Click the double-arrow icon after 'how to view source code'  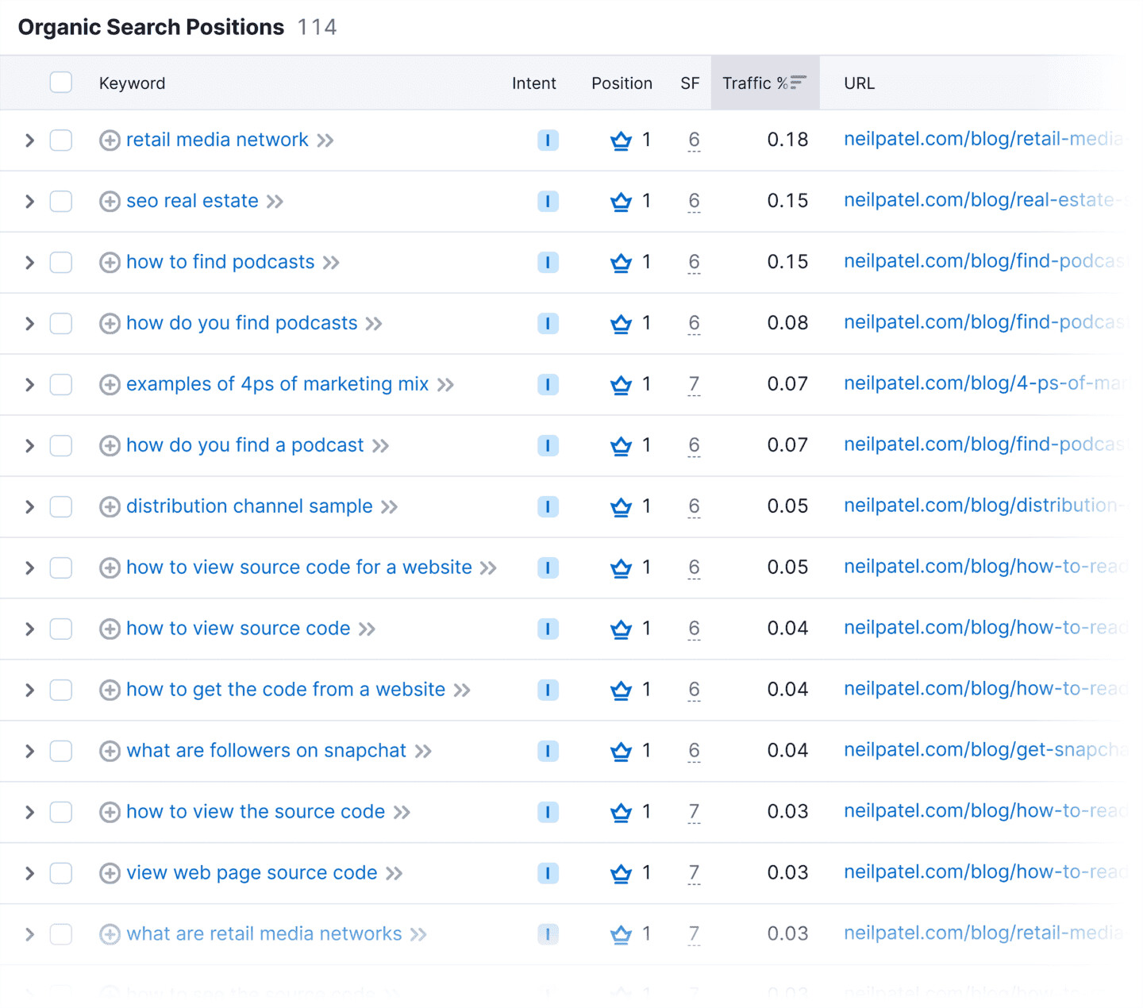(x=367, y=629)
